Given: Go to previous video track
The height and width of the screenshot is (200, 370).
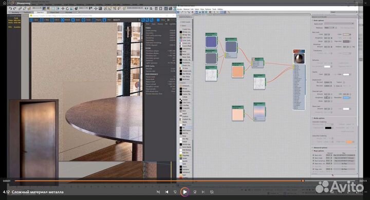Looking at the screenshot, I should click(x=166, y=192).
